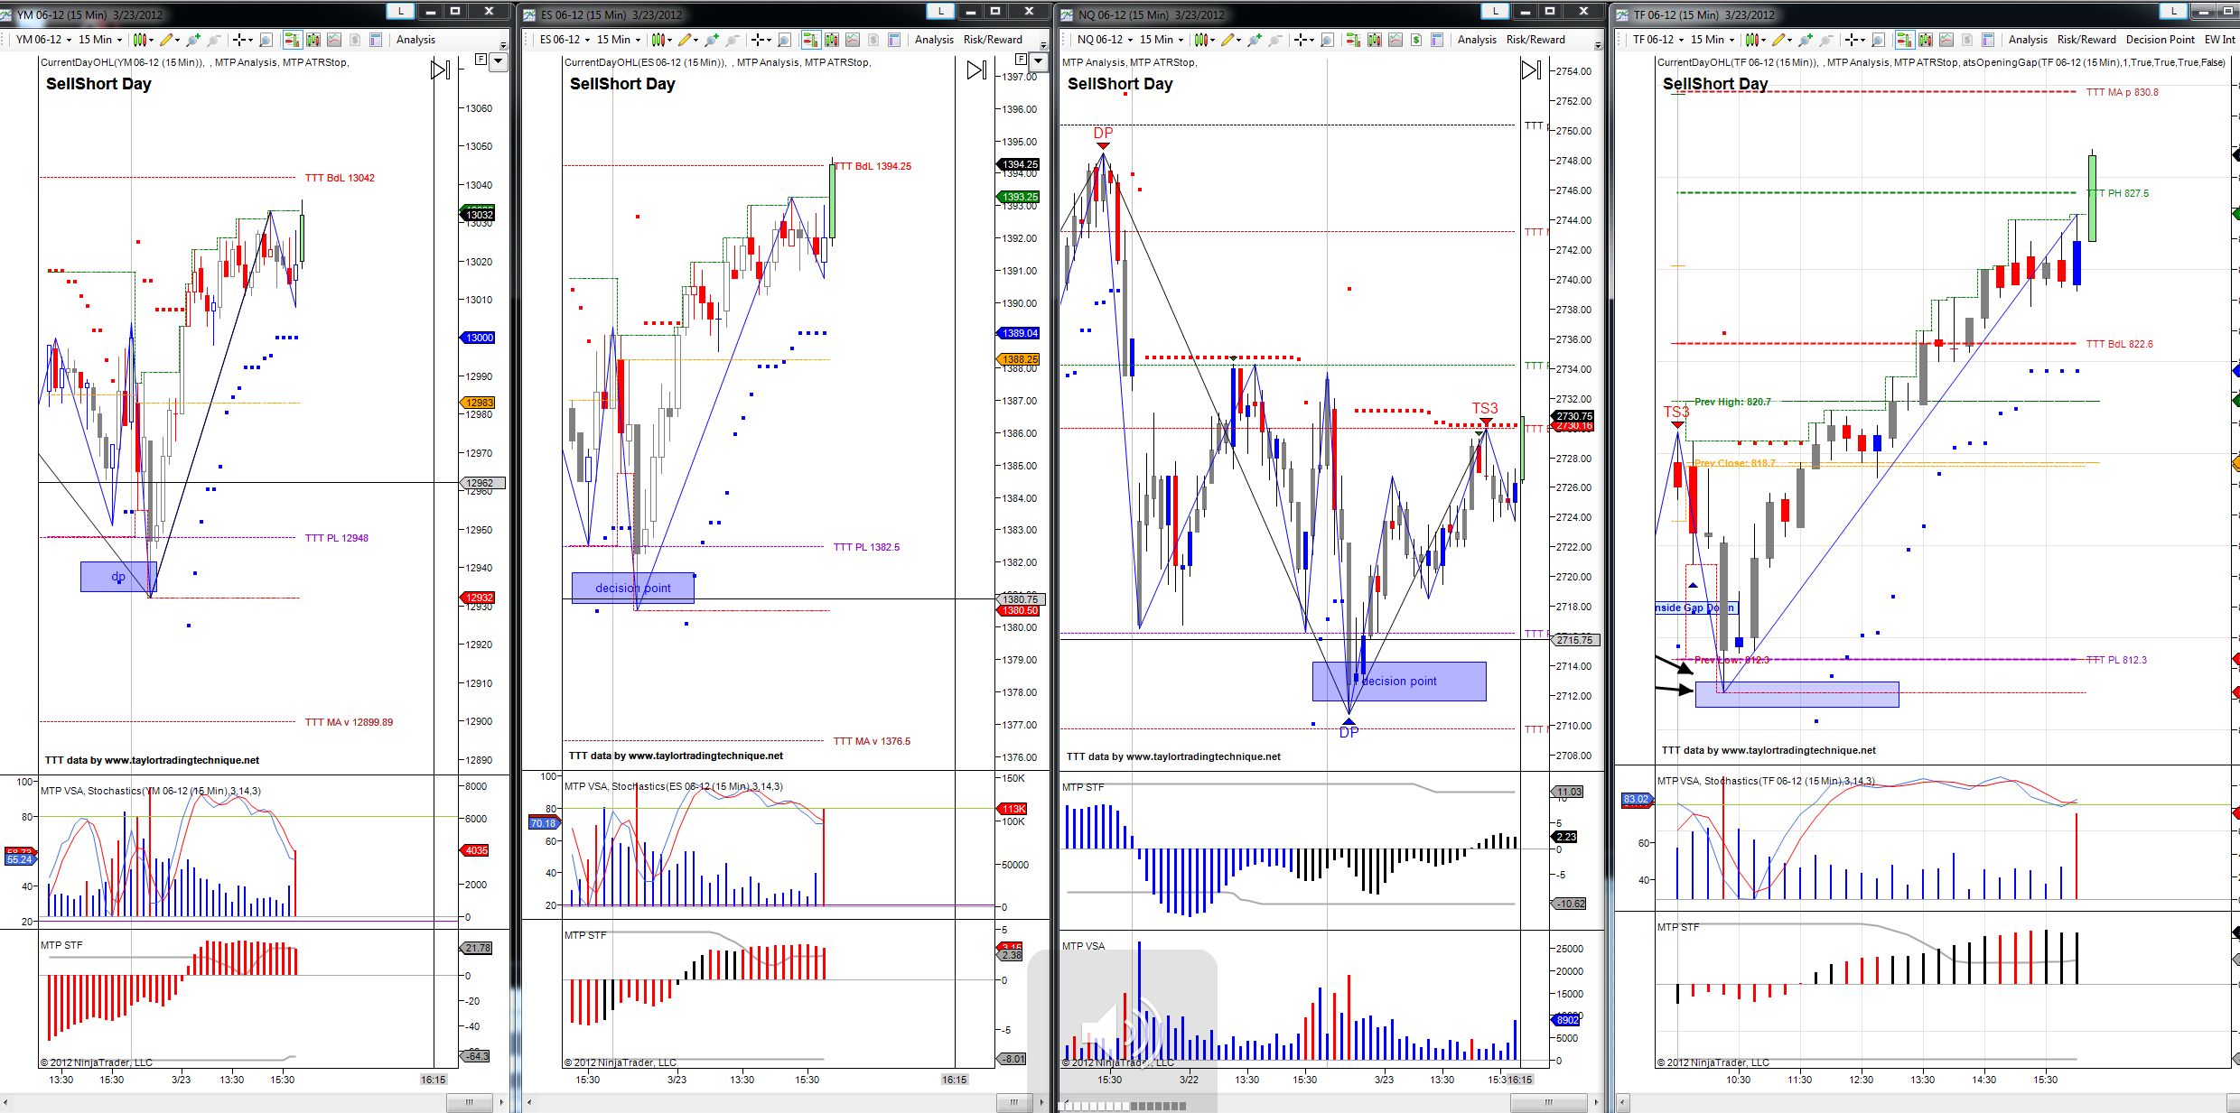
Task: Click Zoom In icon in NQ chart toolbar
Action: click(x=1255, y=40)
